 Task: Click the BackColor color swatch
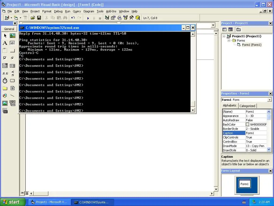[248, 124]
